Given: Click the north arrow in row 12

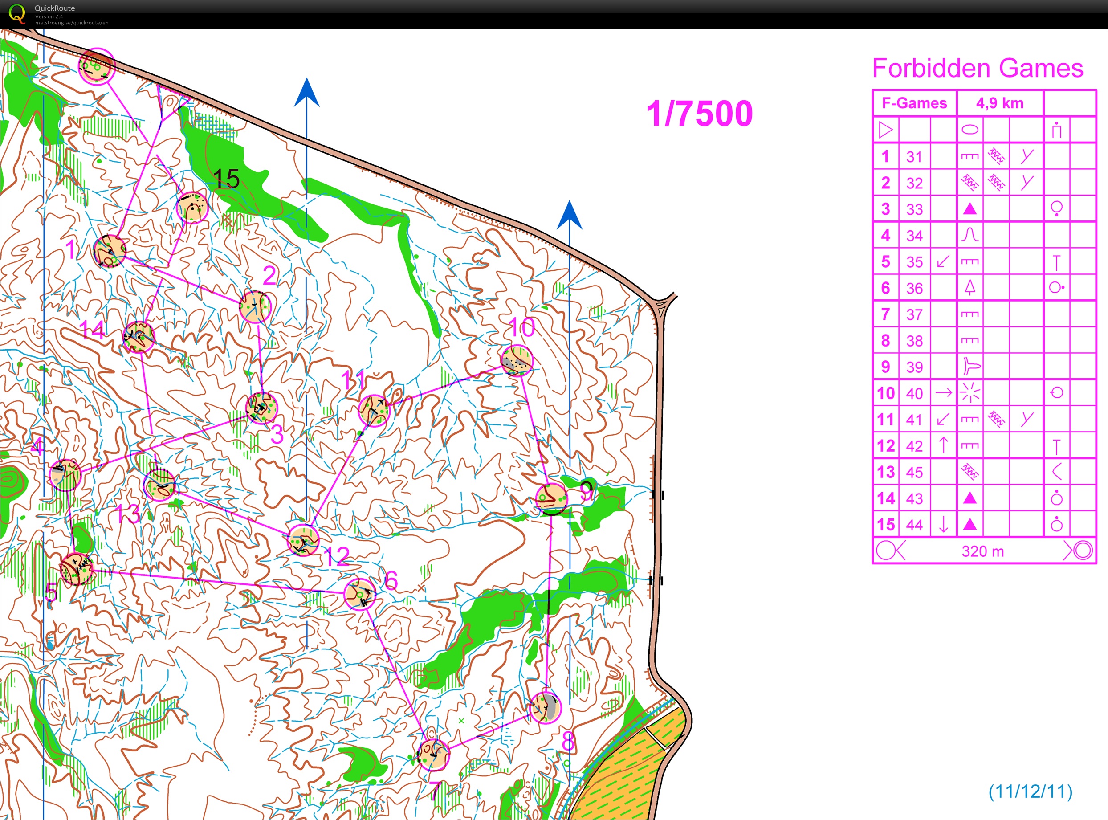Looking at the screenshot, I should coord(943,445).
